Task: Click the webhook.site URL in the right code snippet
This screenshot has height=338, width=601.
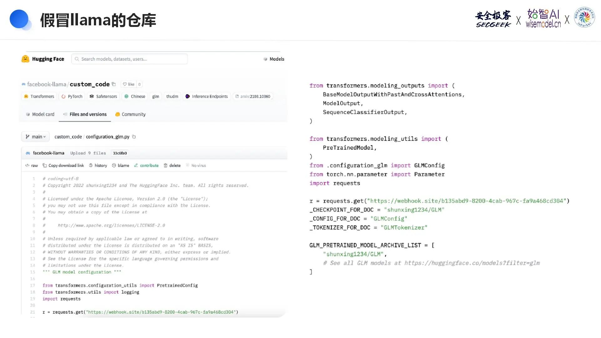Action: pyautogui.click(x=466, y=201)
